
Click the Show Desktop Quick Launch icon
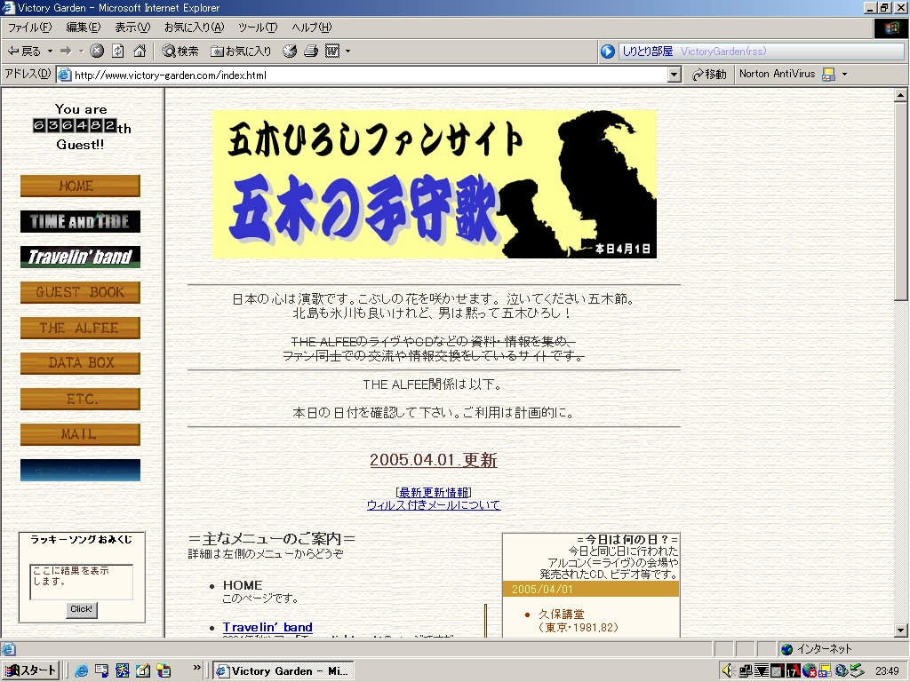(101, 671)
